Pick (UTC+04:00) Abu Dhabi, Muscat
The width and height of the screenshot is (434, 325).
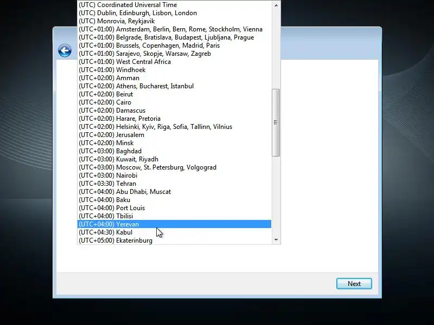174,192
